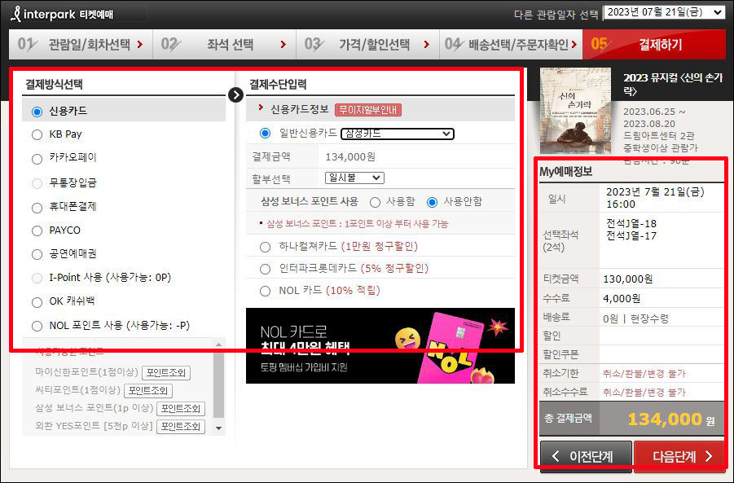
Task: Select the 신용카드 payment method
Action: point(37,112)
